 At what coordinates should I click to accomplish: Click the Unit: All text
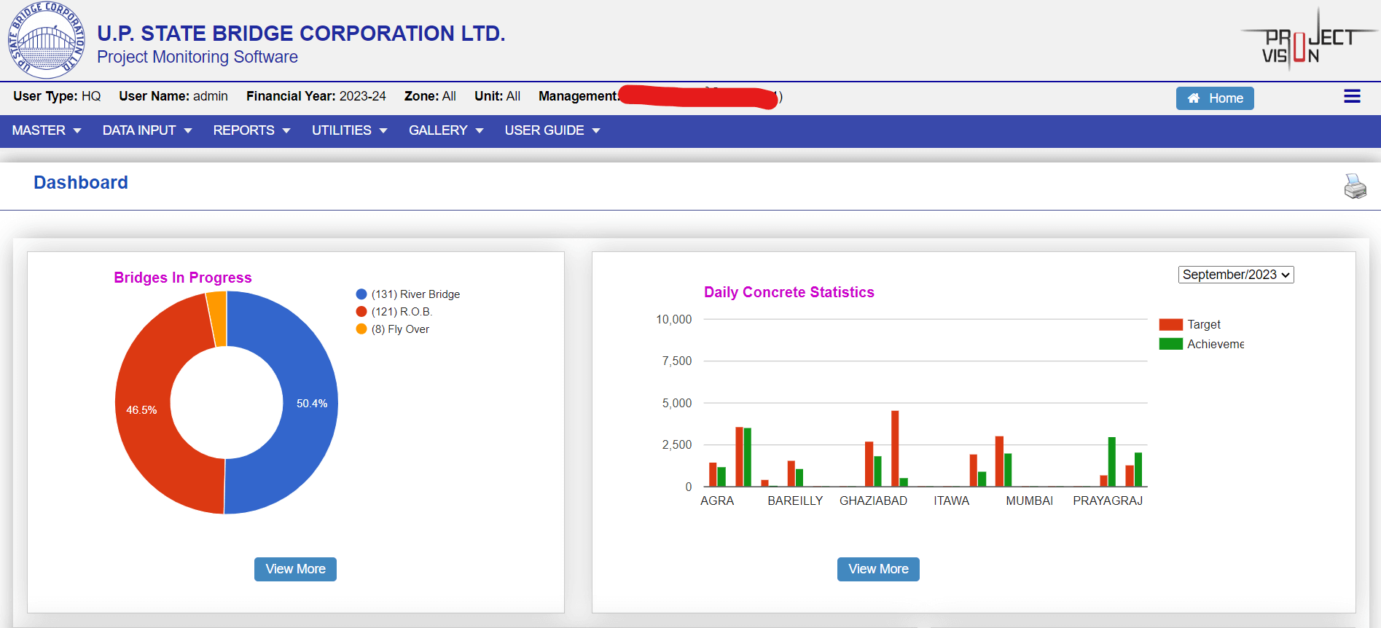pos(497,96)
